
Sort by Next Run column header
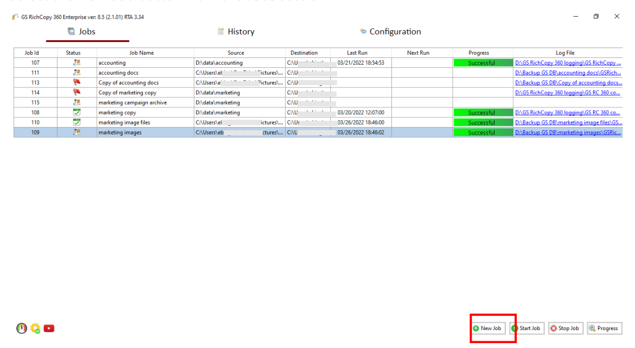[x=422, y=52]
